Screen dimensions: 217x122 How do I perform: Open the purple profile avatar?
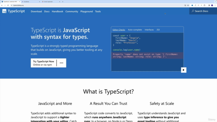[212, 5]
